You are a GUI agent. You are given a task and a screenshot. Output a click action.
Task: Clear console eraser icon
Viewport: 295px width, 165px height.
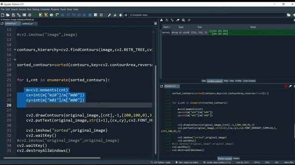tap(290, 86)
